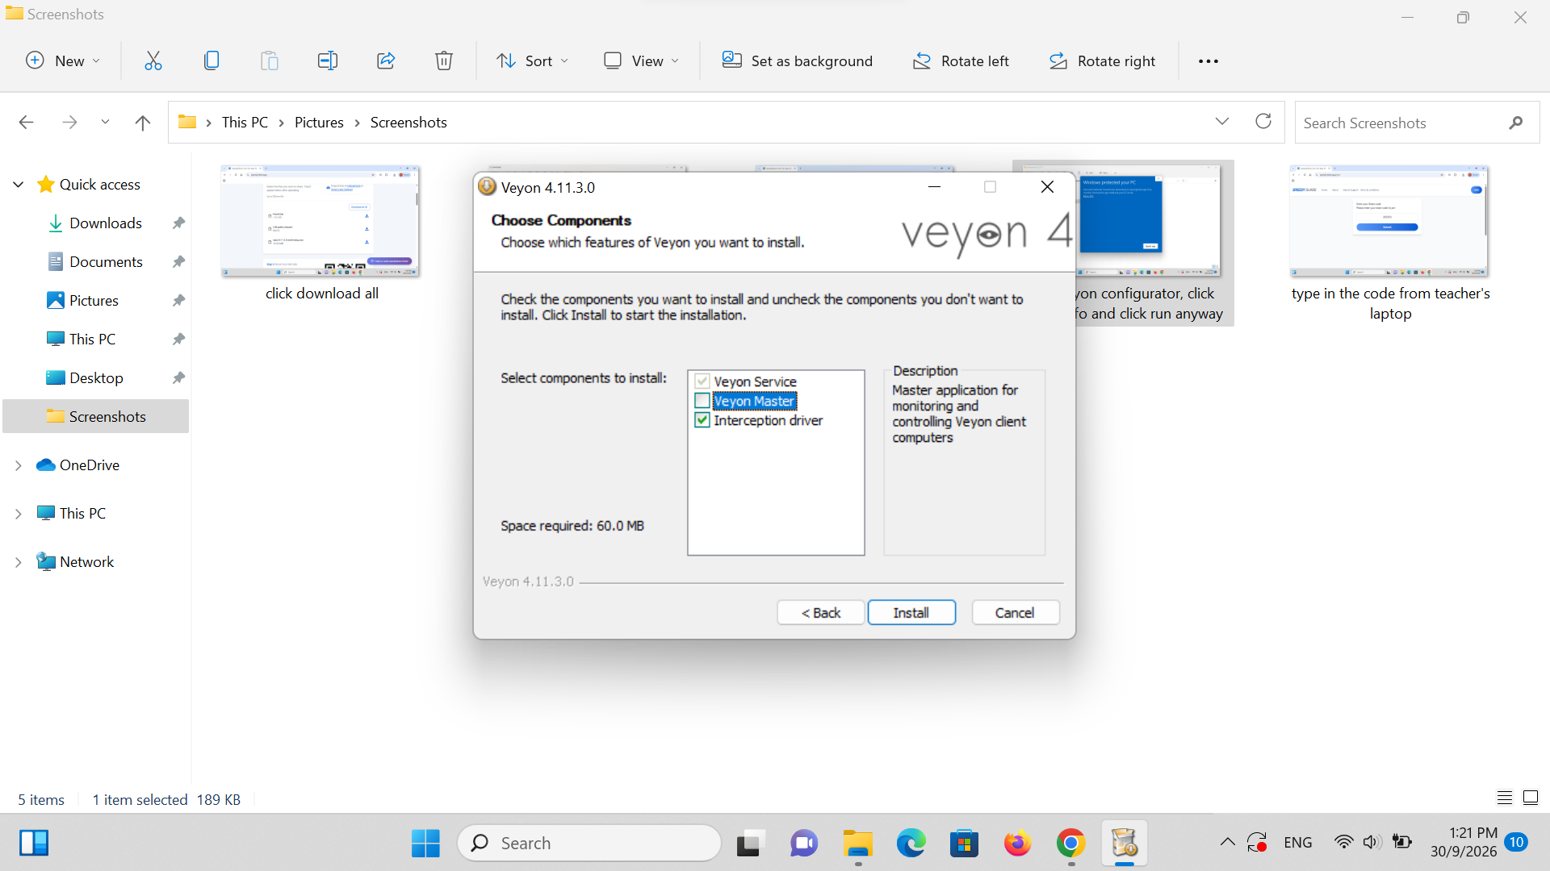Click the Veyon installer taskbar icon
Screen dimensions: 1550x871
click(x=1125, y=844)
